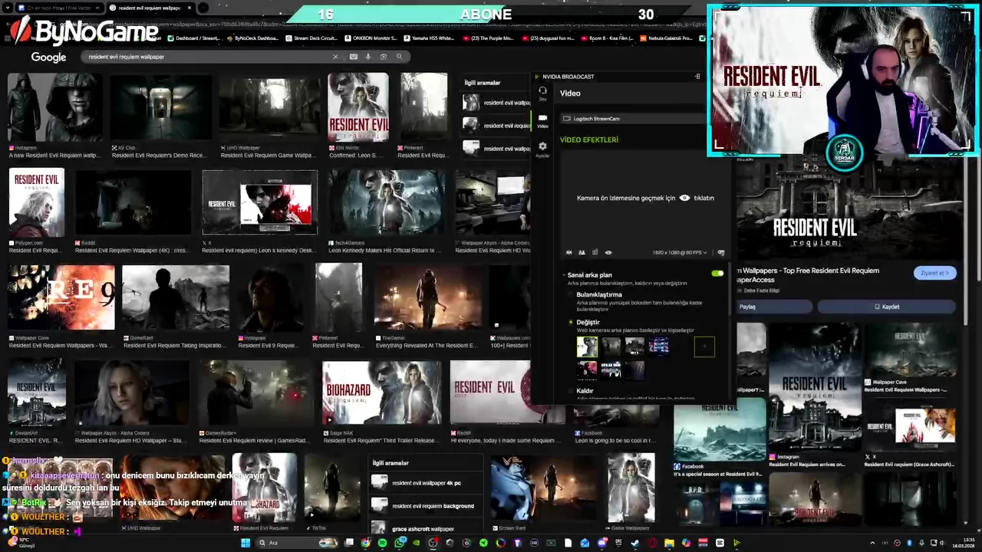
Task: Select the Kaldır radio option
Action: [570, 391]
